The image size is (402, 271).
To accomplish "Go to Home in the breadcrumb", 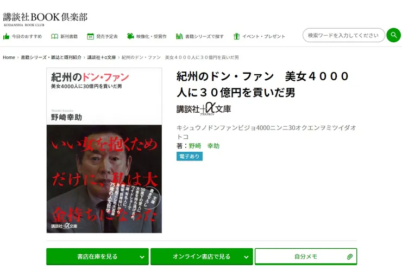I will coord(9,57).
